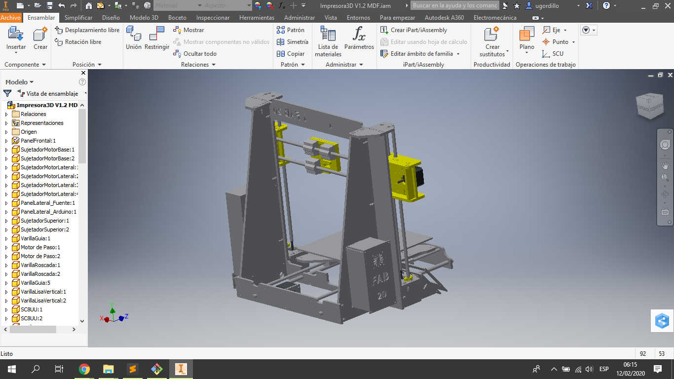The image size is (674, 379).
Task: Select Rotación libre tool
Action: click(78, 42)
